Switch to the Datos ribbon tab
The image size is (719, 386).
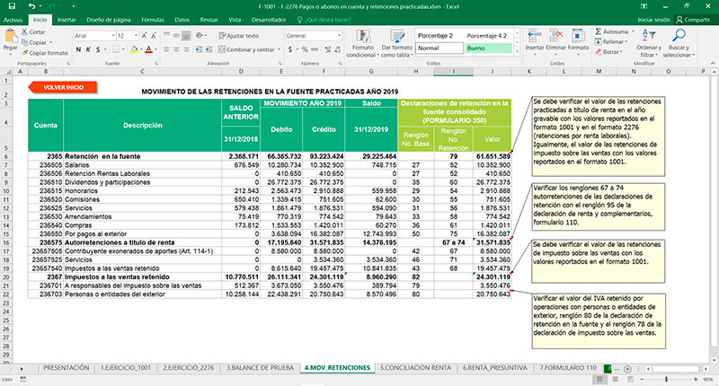[x=182, y=20]
